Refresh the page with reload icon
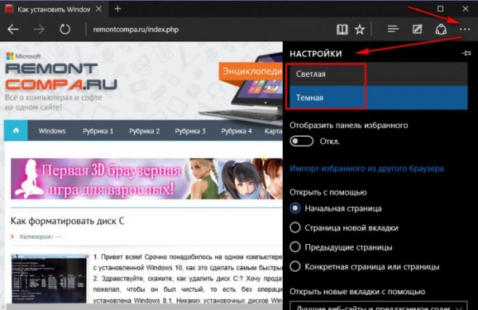 [65, 29]
